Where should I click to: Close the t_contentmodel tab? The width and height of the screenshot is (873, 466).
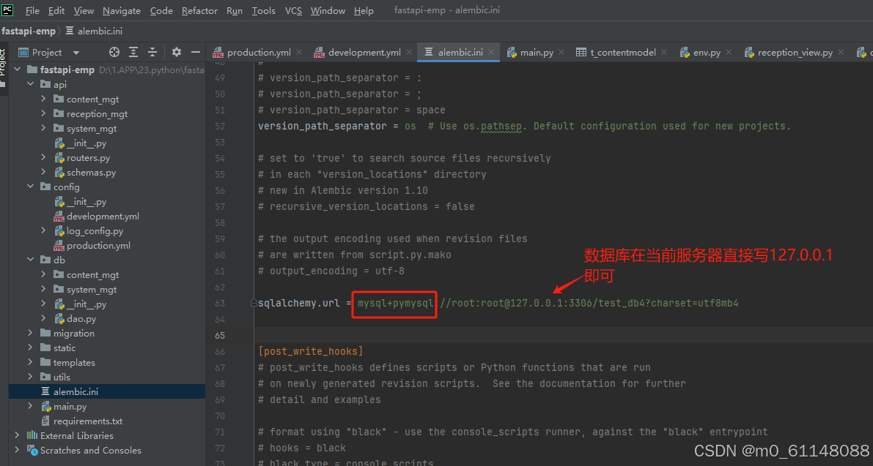click(x=664, y=52)
